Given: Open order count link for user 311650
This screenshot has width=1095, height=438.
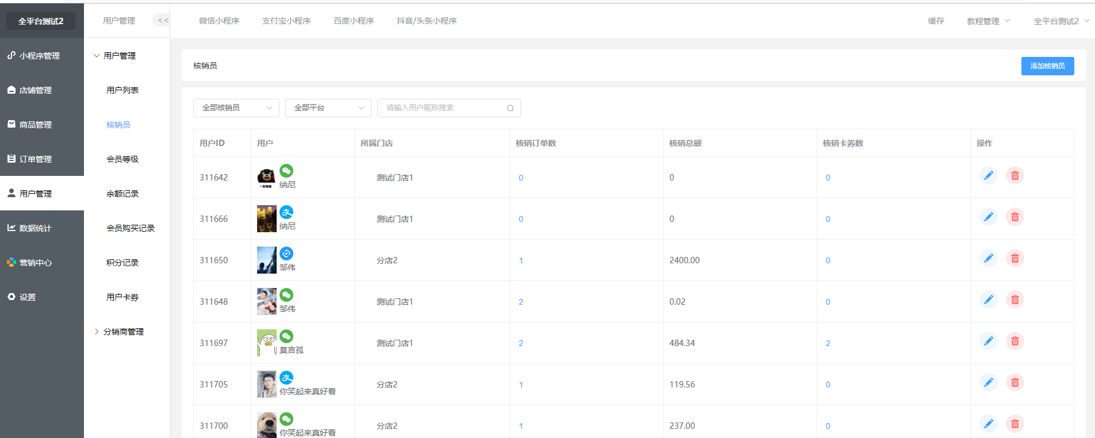Looking at the screenshot, I should click(x=521, y=260).
